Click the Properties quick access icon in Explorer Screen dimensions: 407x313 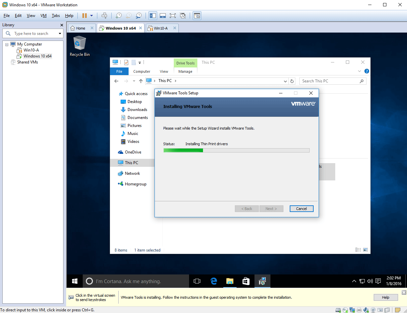[x=126, y=62]
